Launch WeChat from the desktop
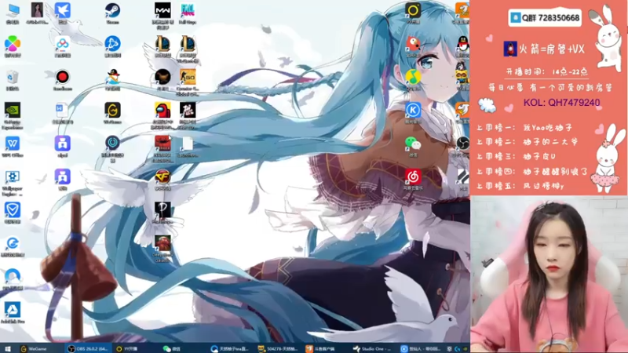 (x=413, y=145)
